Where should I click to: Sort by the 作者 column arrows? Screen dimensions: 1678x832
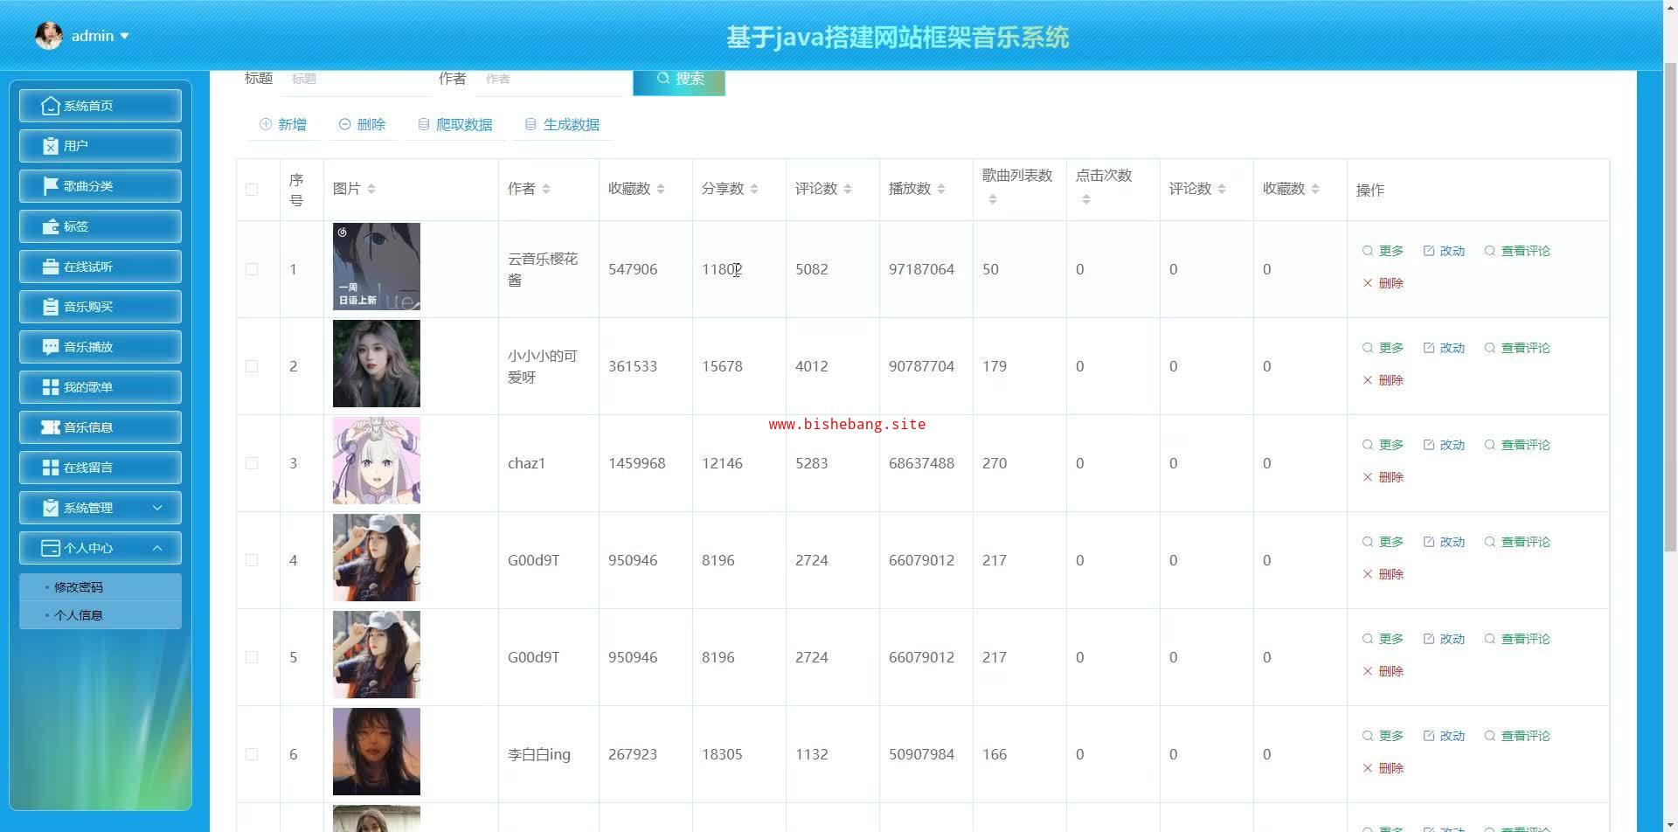[x=546, y=189]
